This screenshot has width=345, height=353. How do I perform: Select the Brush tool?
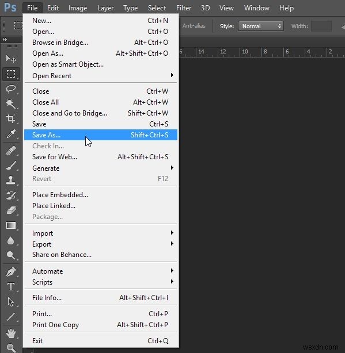point(11,166)
